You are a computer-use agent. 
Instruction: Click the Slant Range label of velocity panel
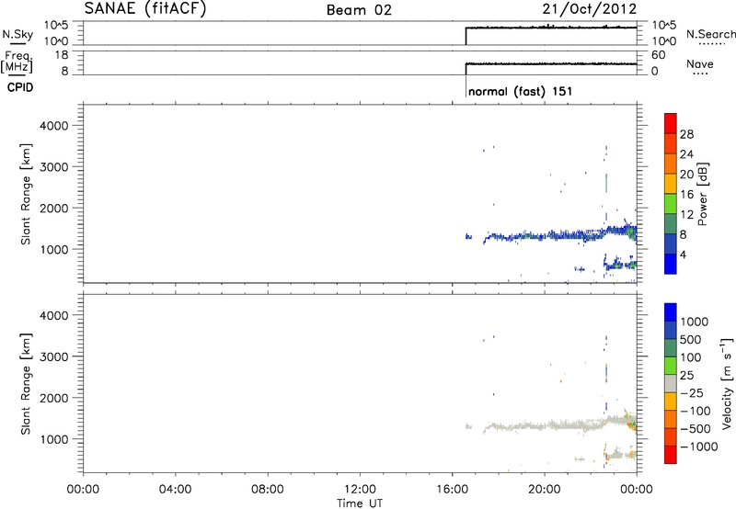tap(26, 384)
